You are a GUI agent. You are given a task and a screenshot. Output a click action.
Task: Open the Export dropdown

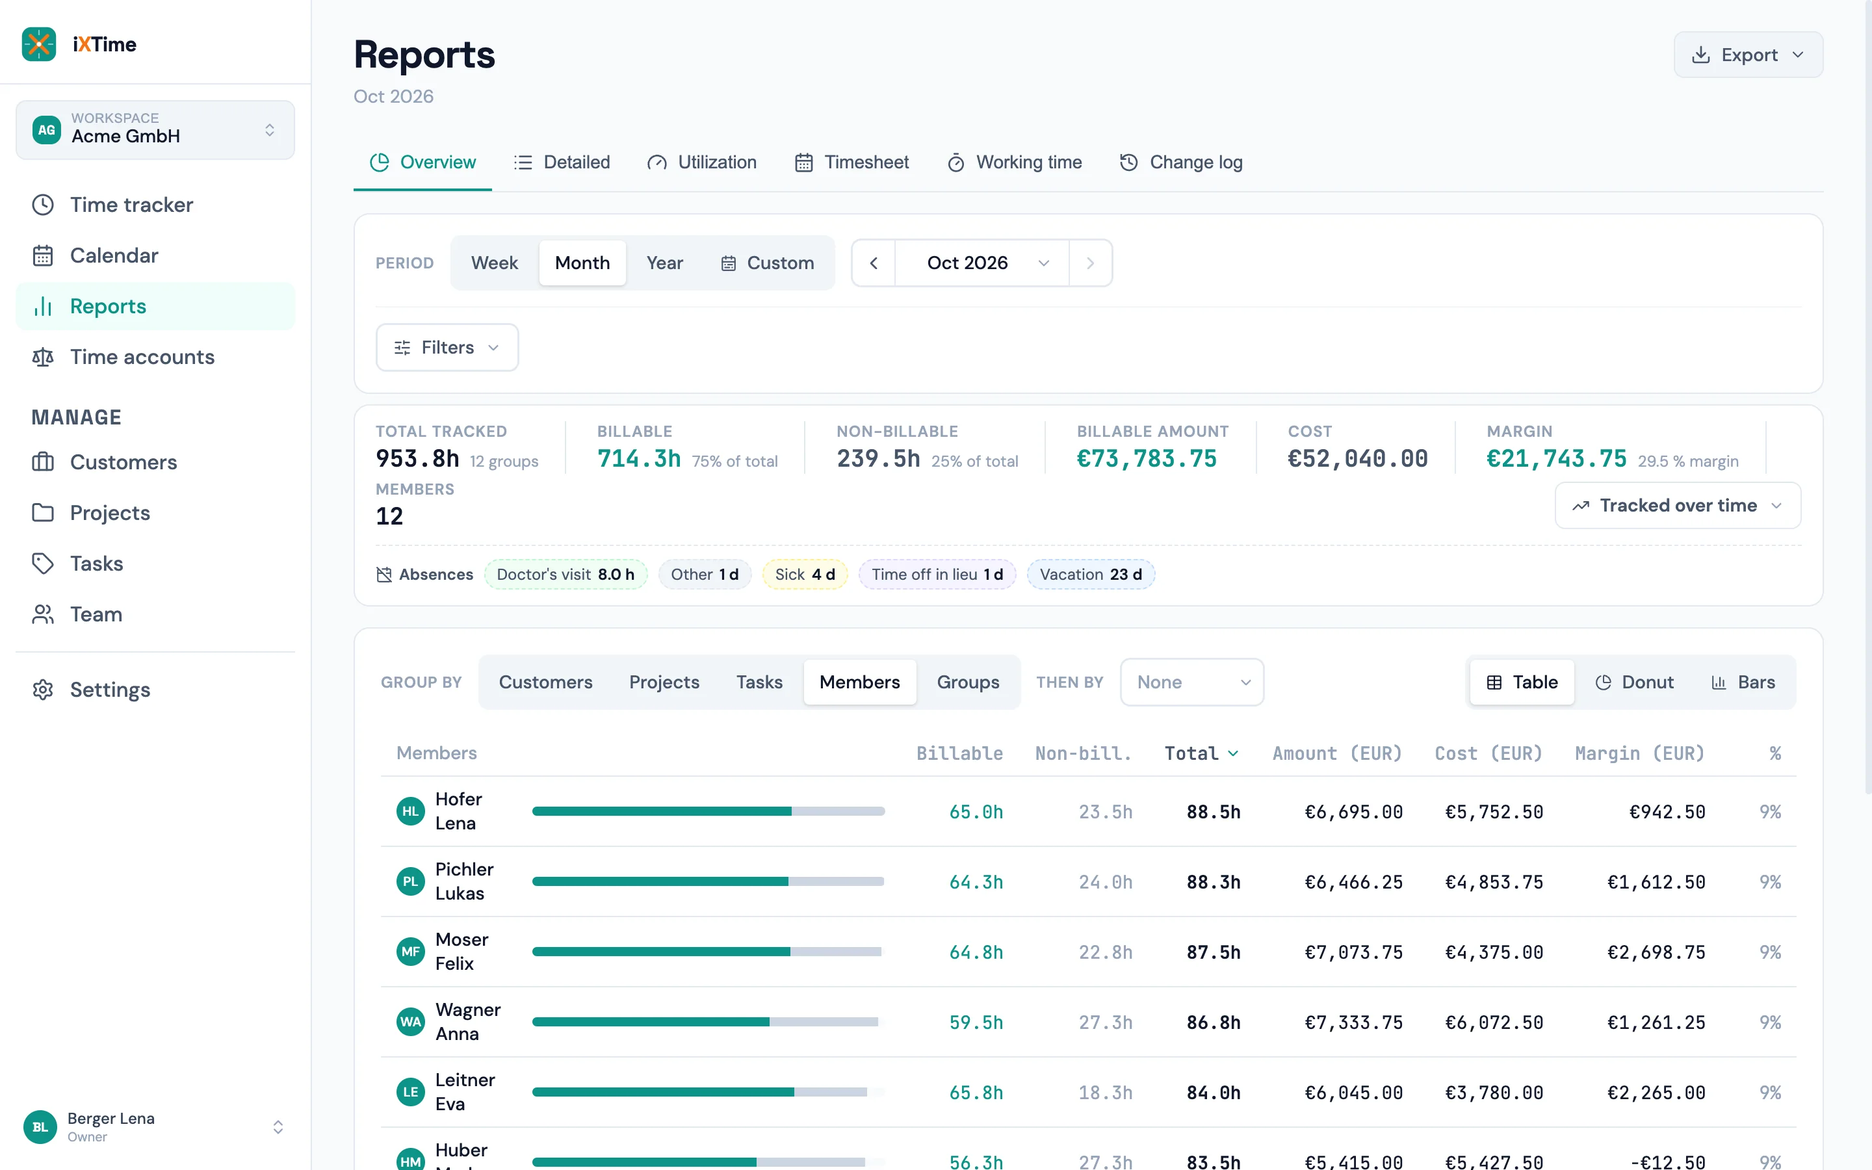[1748, 55]
